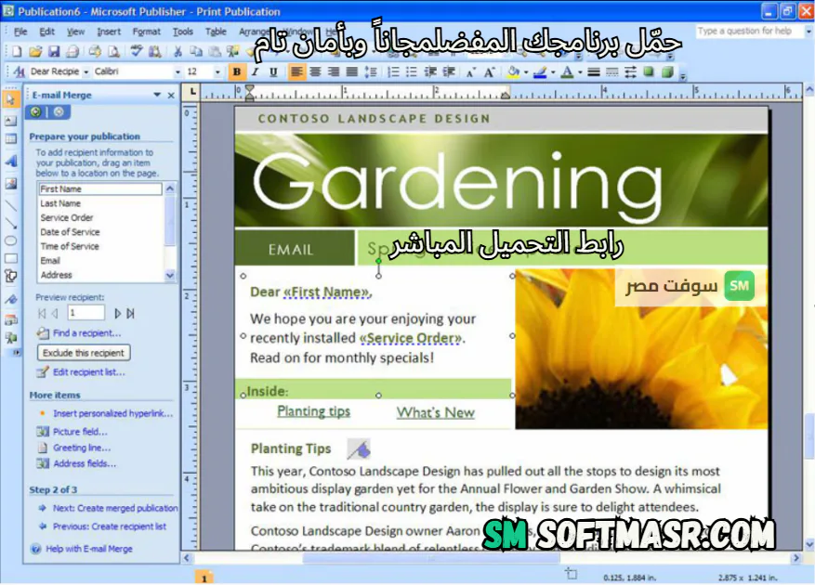Click the Decrease Font Size icon

tap(470, 71)
